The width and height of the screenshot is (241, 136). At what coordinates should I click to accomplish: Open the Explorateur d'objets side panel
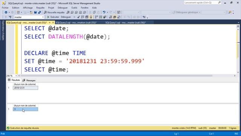point(3,30)
